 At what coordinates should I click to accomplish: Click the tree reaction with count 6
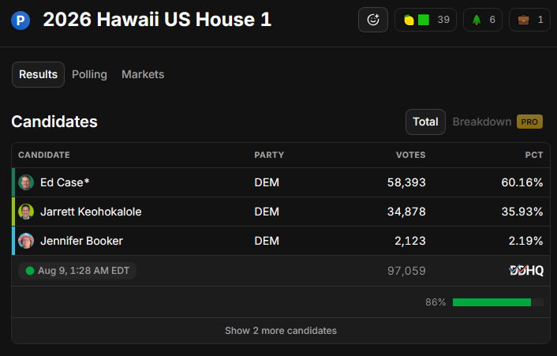pyautogui.click(x=483, y=20)
